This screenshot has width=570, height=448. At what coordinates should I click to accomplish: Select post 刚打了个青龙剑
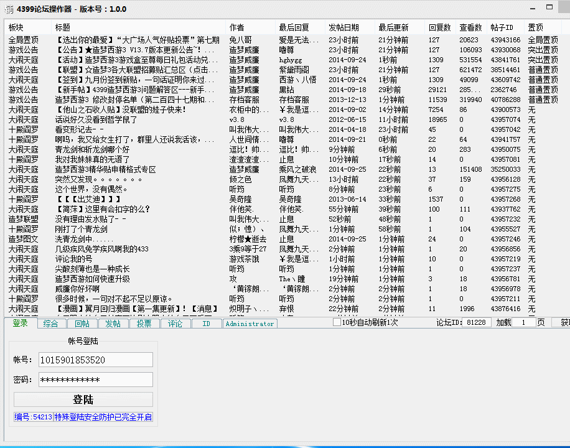(81, 229)
